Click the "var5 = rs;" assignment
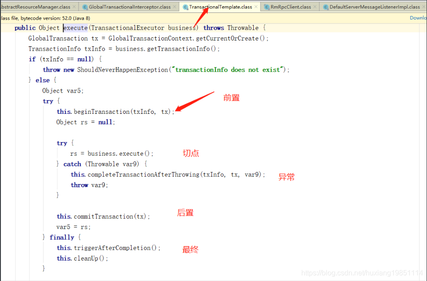 (73, 227)
